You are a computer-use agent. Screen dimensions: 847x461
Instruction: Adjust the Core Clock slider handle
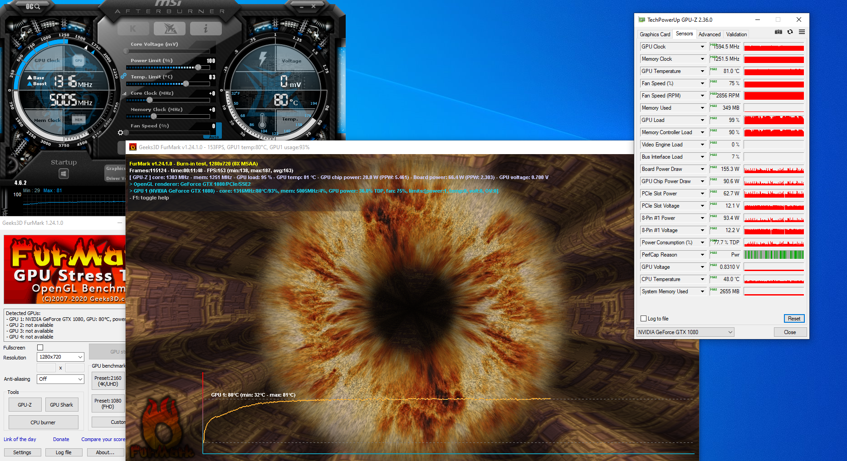150,100
